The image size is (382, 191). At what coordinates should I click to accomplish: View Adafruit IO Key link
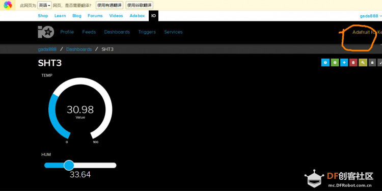(367, 32)
